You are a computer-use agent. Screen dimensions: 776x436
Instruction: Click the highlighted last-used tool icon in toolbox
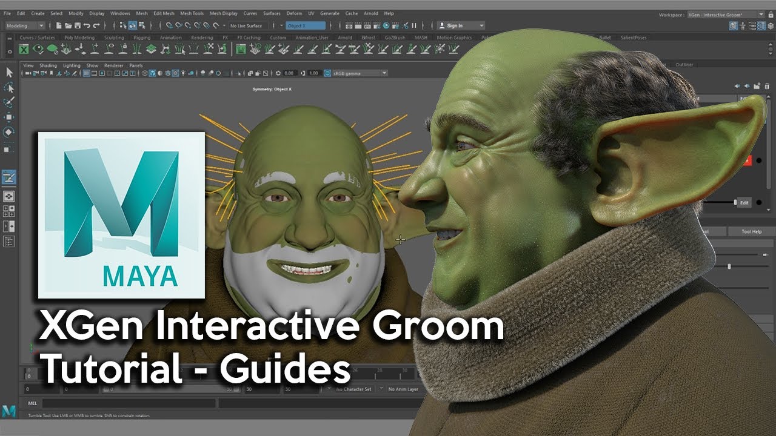pos(9,177)
